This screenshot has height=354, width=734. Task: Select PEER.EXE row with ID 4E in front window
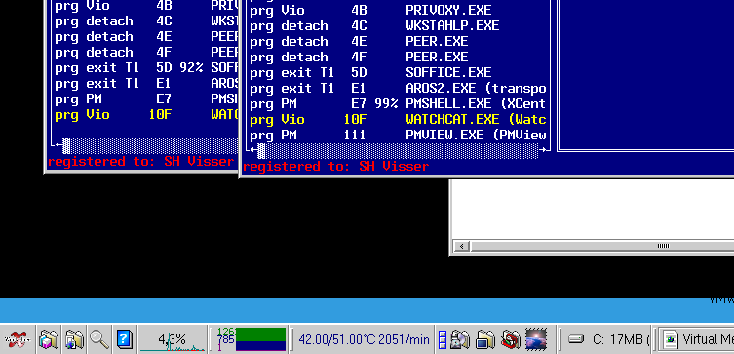[x=398, y=41]
